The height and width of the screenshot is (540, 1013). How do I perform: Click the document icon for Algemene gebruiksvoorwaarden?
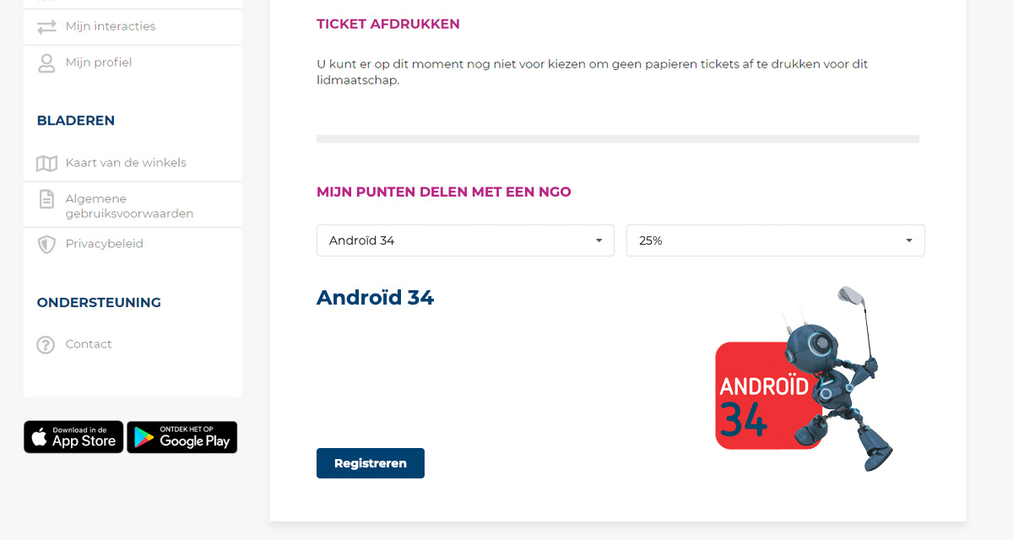pos(46,200)
